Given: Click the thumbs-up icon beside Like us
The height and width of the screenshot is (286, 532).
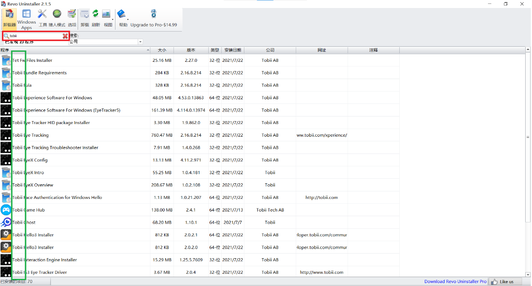Looking at the screenshot, I should click(x=494, y=282).
